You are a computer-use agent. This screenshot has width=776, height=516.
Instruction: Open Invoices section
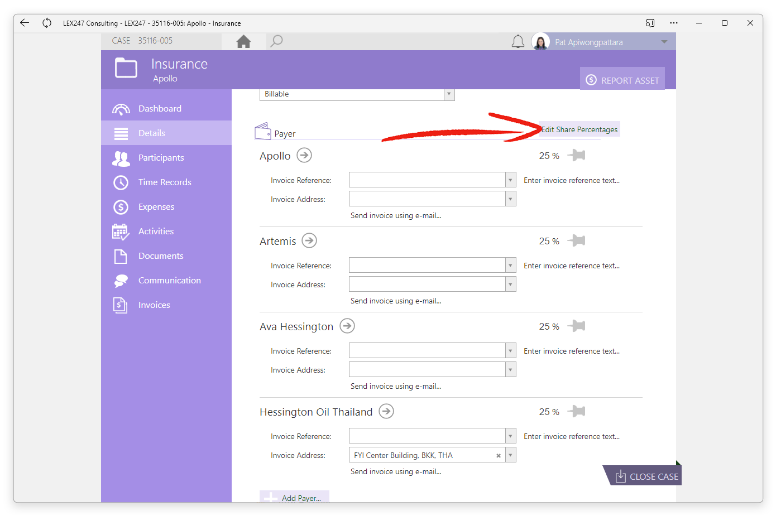pos(166,305)
